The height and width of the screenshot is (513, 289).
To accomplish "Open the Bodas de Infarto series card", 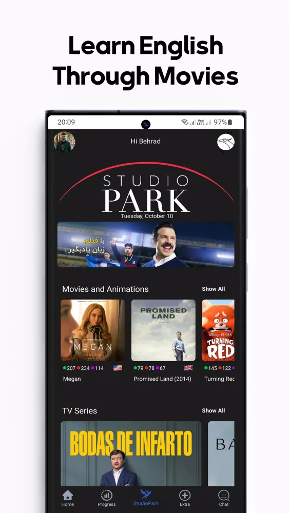I will click(x=131, y=454).
